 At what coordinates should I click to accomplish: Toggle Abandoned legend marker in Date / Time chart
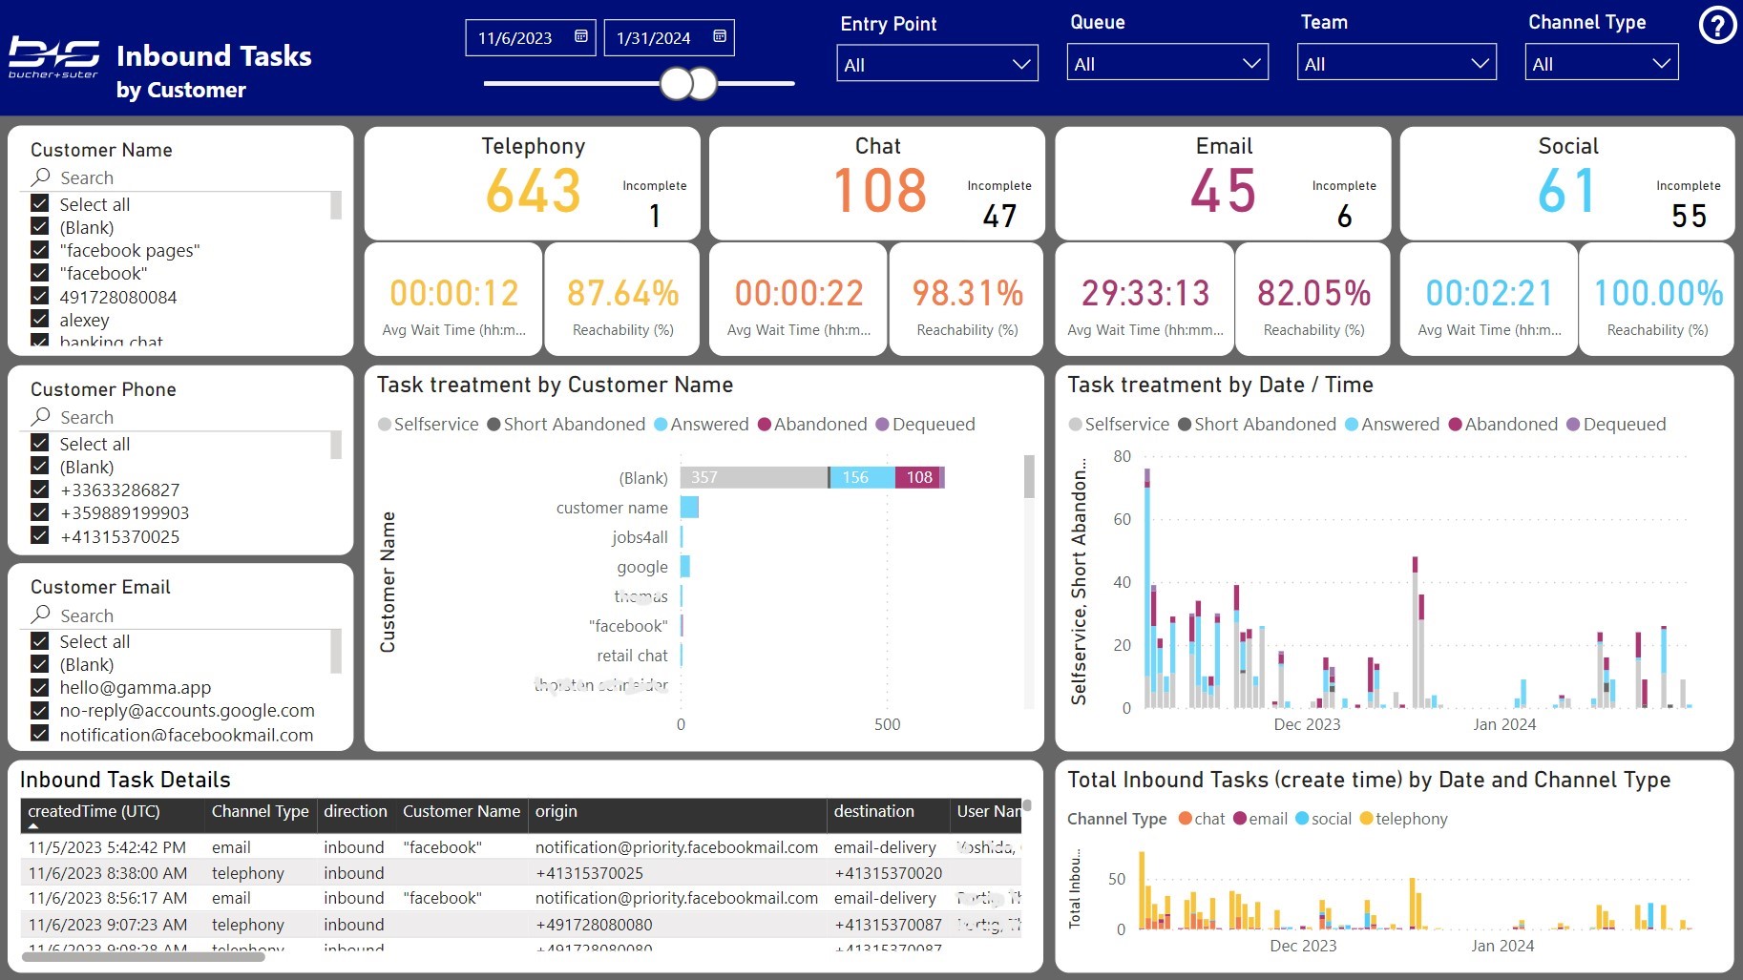[x=1456, y=425]
